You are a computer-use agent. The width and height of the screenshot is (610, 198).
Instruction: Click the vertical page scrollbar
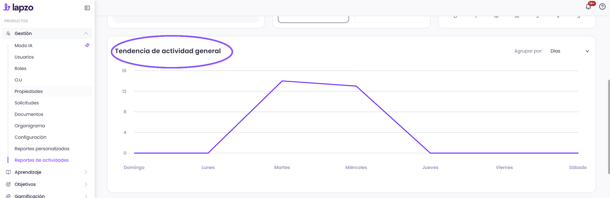click(x=609, y=127)
